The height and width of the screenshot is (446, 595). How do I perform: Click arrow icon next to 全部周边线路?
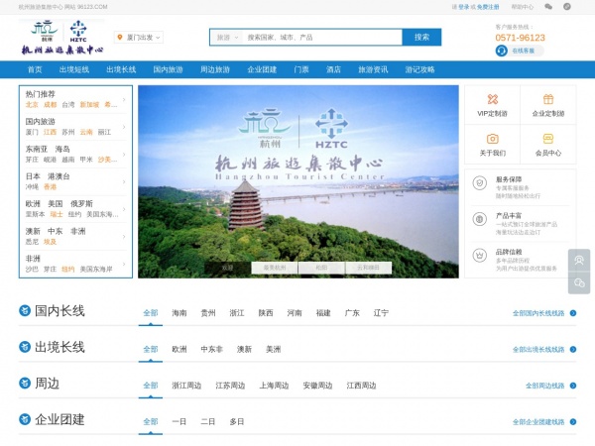point(573,386)
